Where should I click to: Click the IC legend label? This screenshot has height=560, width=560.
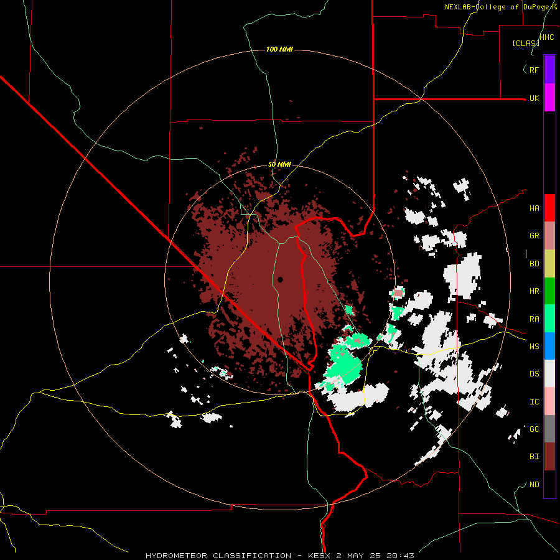534,402
